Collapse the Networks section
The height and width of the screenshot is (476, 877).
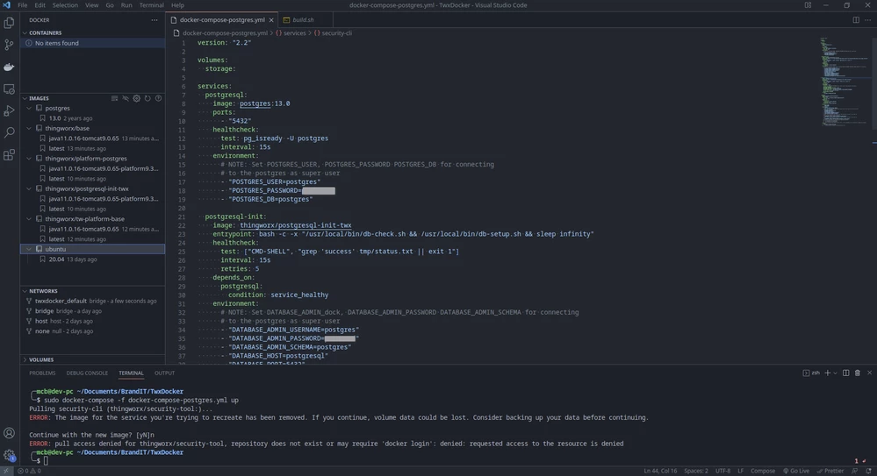point(25,291)
